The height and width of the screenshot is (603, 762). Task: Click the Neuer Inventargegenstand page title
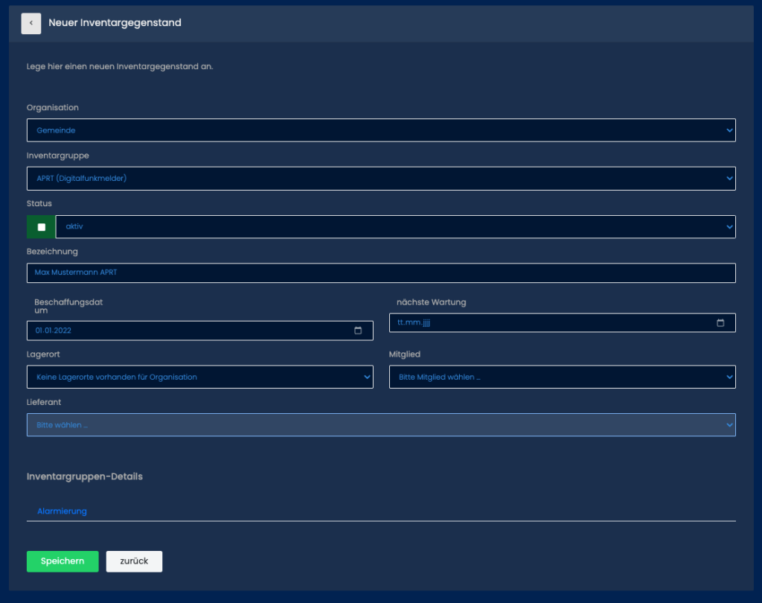[115, 23]
